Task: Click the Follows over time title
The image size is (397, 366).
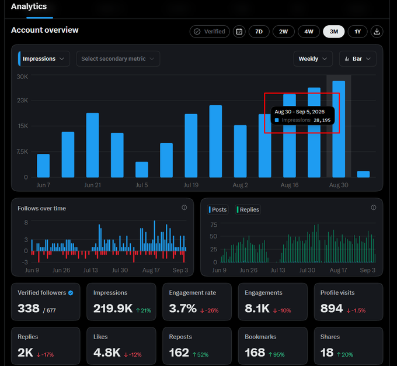Action: point(42,209)
